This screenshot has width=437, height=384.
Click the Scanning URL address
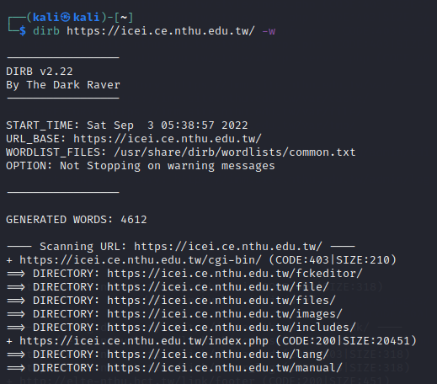coord(228,247)
